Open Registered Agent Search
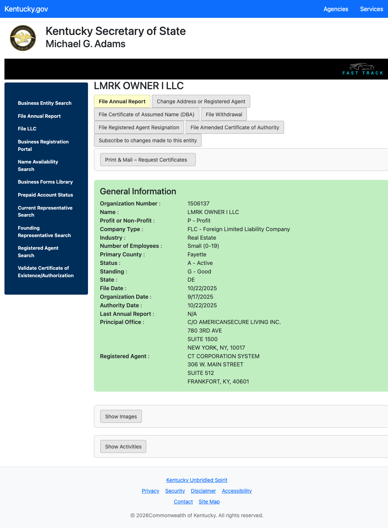 pyautogui.click(x=38, y=252)
